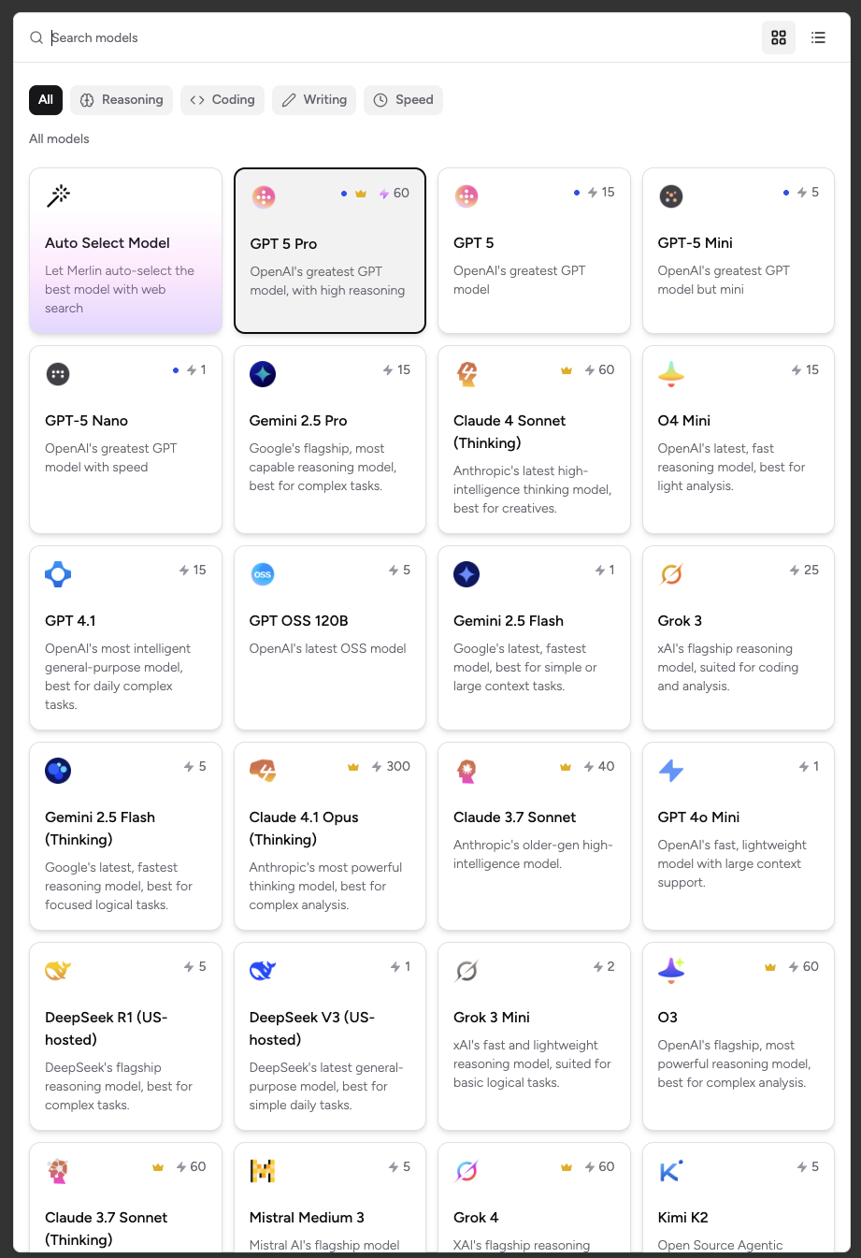This screenshot has height=1258, width=861.
Task: Click the DeepSeek R1 whale icon
Action: (58, 971)
